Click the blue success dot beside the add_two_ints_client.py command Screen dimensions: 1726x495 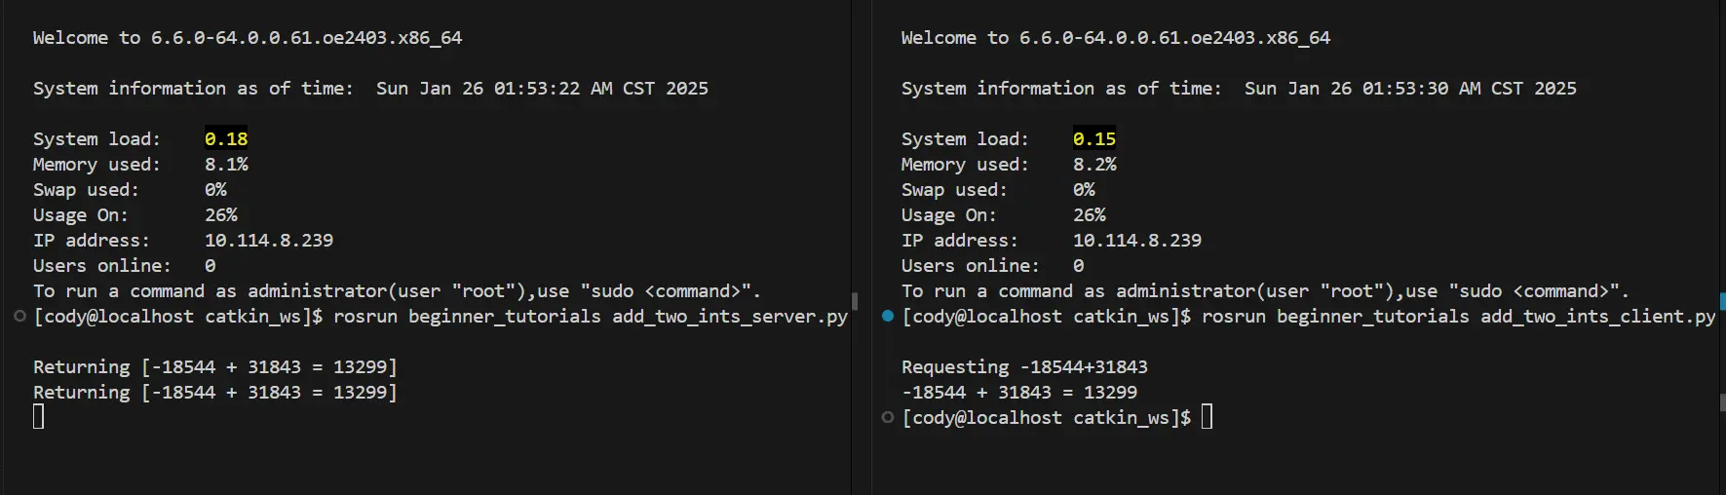[887, 316]
